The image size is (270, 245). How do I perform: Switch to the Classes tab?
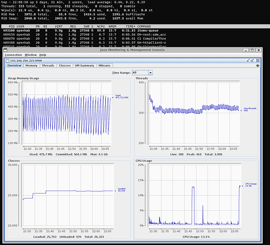click(65, 66)
